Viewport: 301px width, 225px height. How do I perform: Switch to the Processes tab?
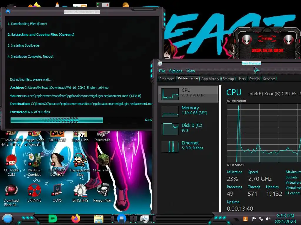(x=167, y=79)
